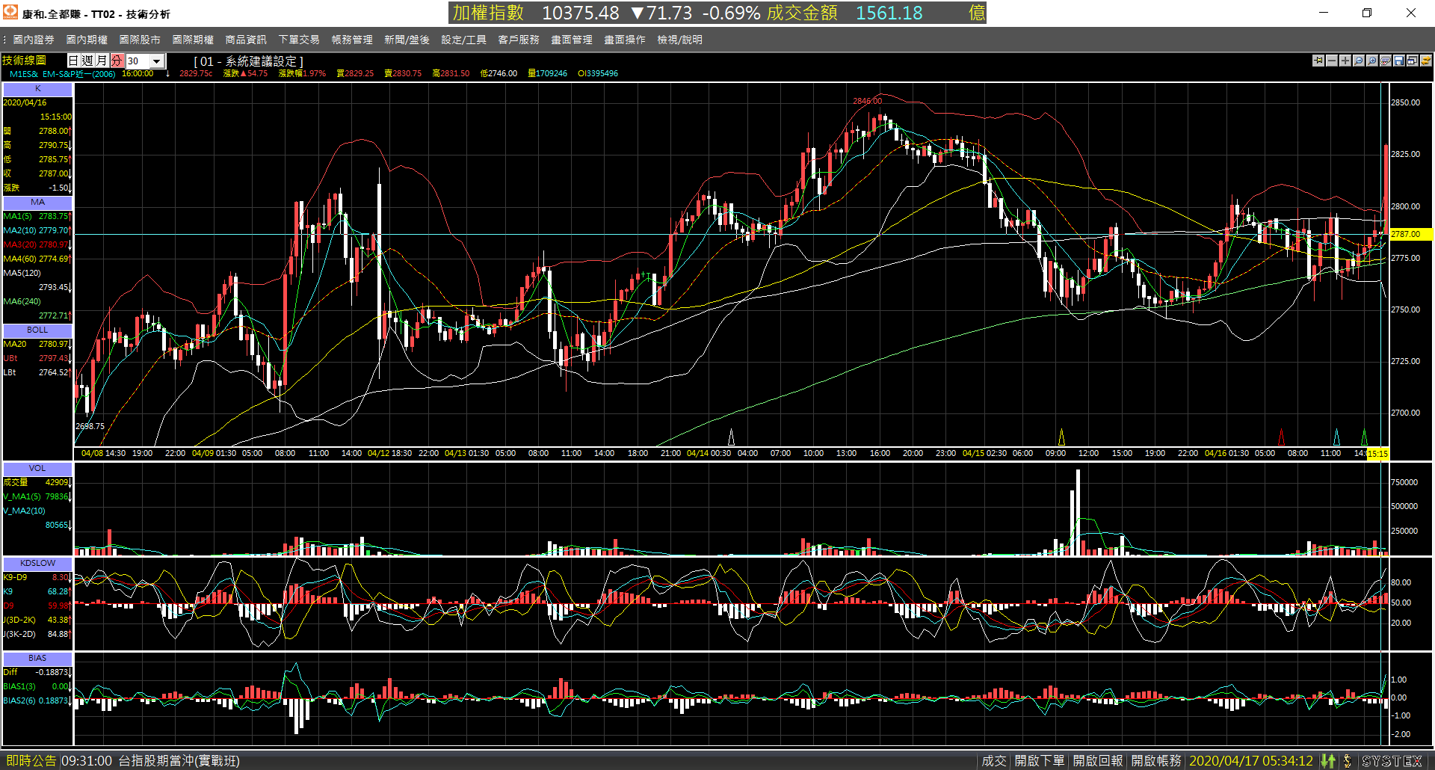Click the 30 minute interval field

pyautogui.click(x=138, y=61)
